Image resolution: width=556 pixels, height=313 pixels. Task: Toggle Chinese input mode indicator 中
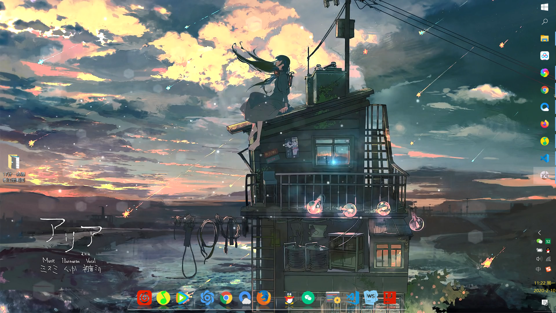[x=538, y=269]
